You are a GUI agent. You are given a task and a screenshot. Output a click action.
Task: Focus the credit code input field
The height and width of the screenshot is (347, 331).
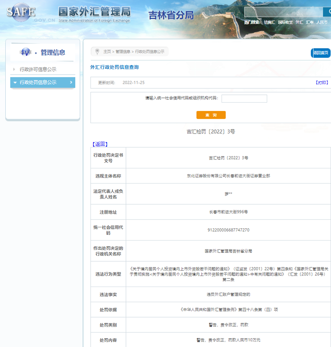point(244,98)
